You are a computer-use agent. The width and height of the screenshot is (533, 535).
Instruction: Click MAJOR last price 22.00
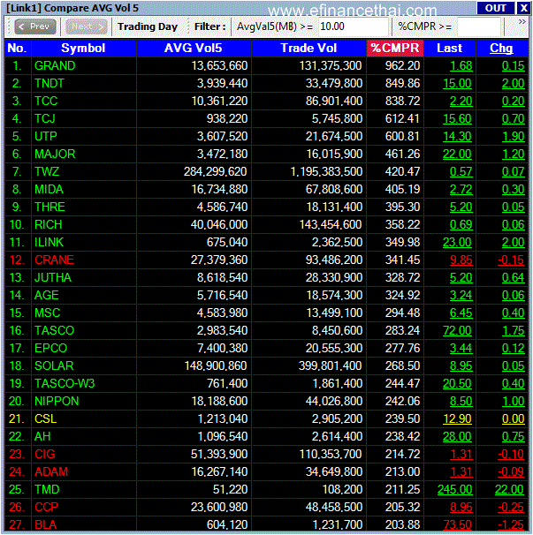[x=457, y=154]
